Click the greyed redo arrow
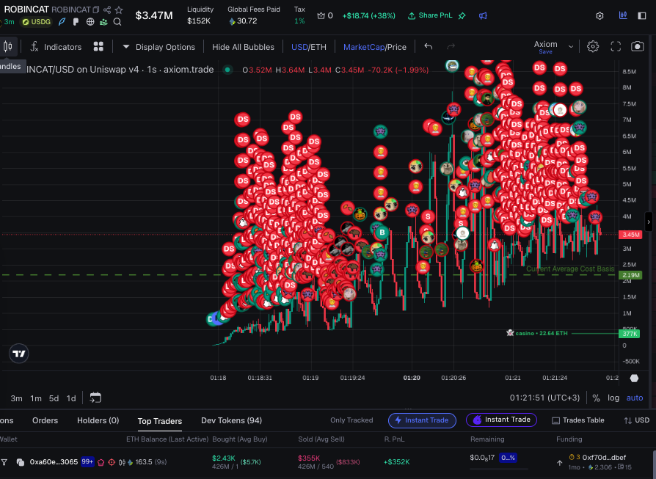This screenshot has height=479, width=656. (x=451, y=46)
